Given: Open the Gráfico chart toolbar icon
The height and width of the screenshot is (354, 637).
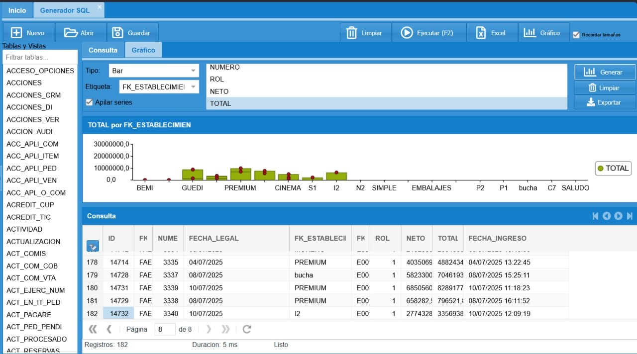Looking at the screenshot, I should pyautogui.click(x=529, y=33).
